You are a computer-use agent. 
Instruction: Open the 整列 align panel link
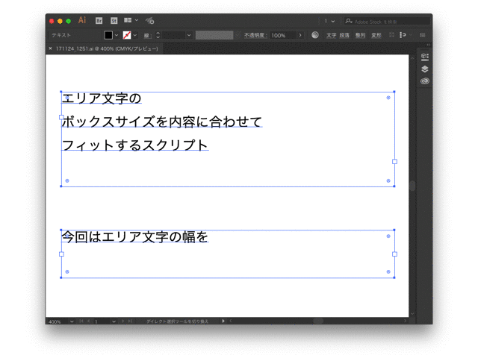360,35
